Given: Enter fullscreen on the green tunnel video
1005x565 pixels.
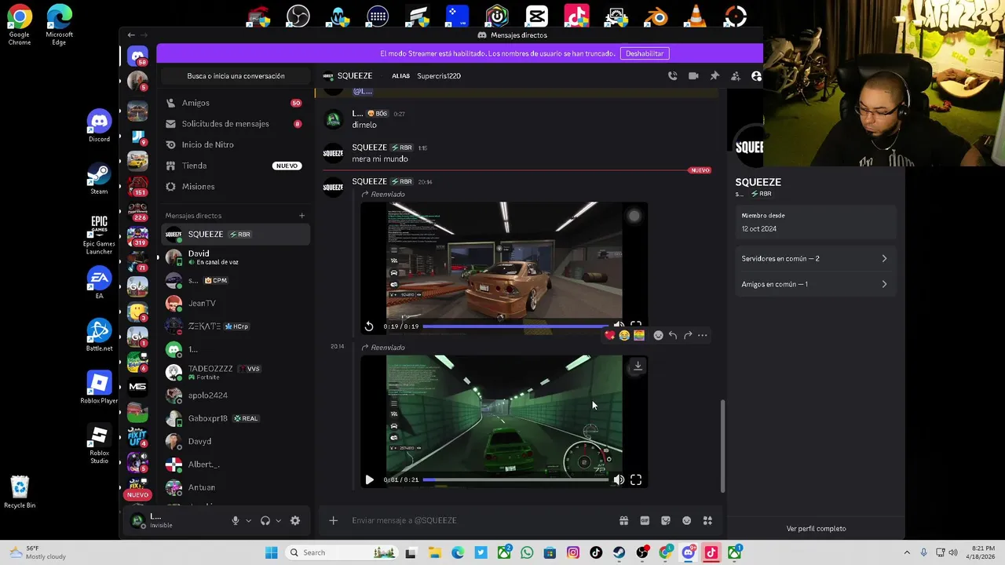Looking at the screenshot, I should 636,479.
